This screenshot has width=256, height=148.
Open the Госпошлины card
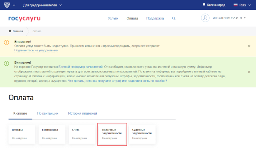point(52,134)
